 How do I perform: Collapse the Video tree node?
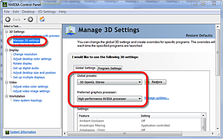coord(7,82)
